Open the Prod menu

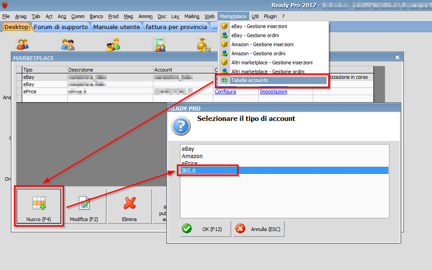point(113,16)
